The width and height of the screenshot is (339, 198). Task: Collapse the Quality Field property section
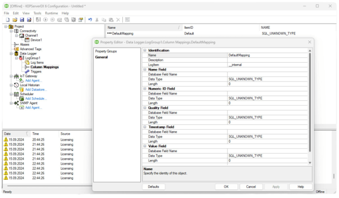(x=145, y=108)
